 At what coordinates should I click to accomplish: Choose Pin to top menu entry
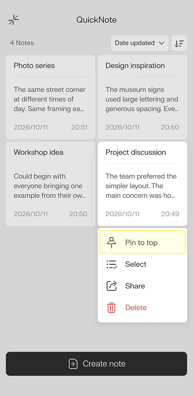(x=143, y=242)
